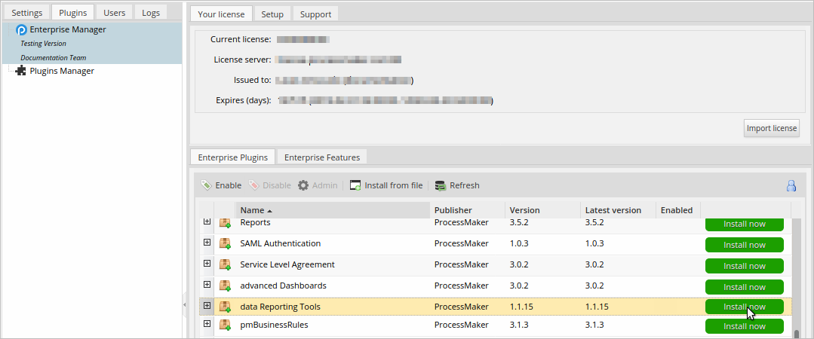Expand the advanced Dashboards row details
Viewport: 814px width, 339px height.
coord(207,285)
